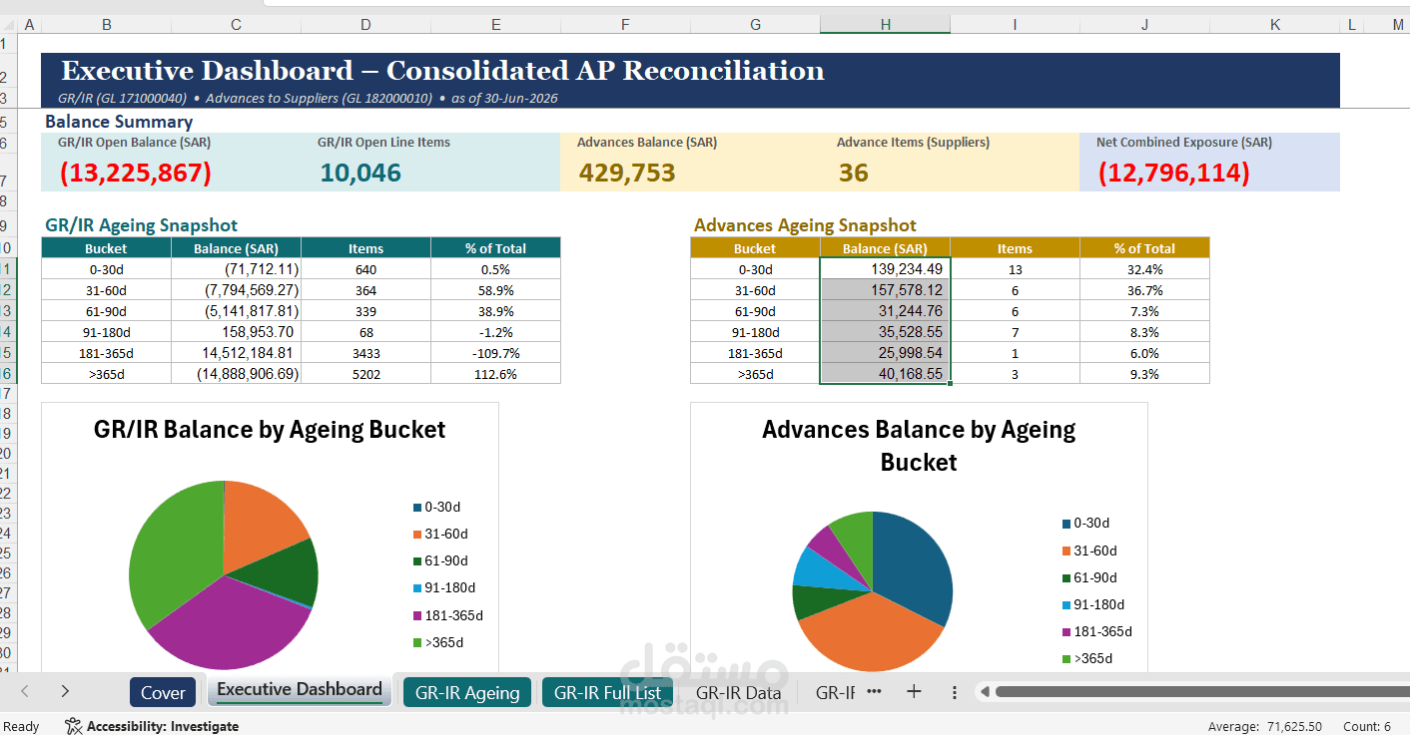Click the 181-365d legend swatch in GR/IR chart
Image resolution: width=1410 pixels, height=735 pixels.
tap(416, 615)
